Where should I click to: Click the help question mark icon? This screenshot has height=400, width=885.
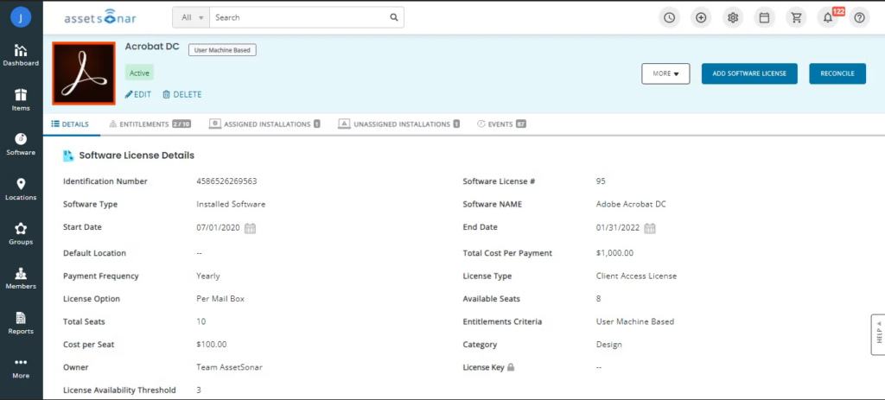click(858, 18)
